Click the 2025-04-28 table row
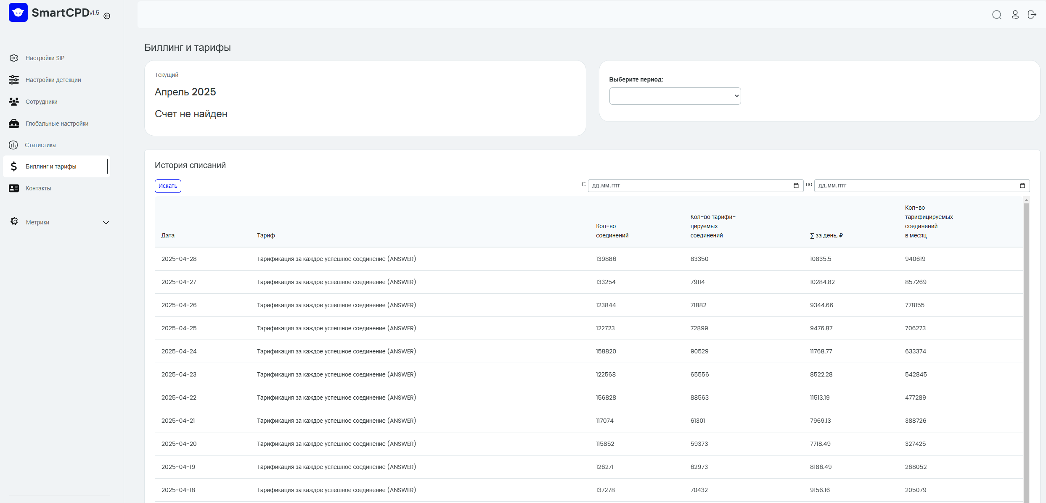 pyautogui.click(x=588, y=259)
